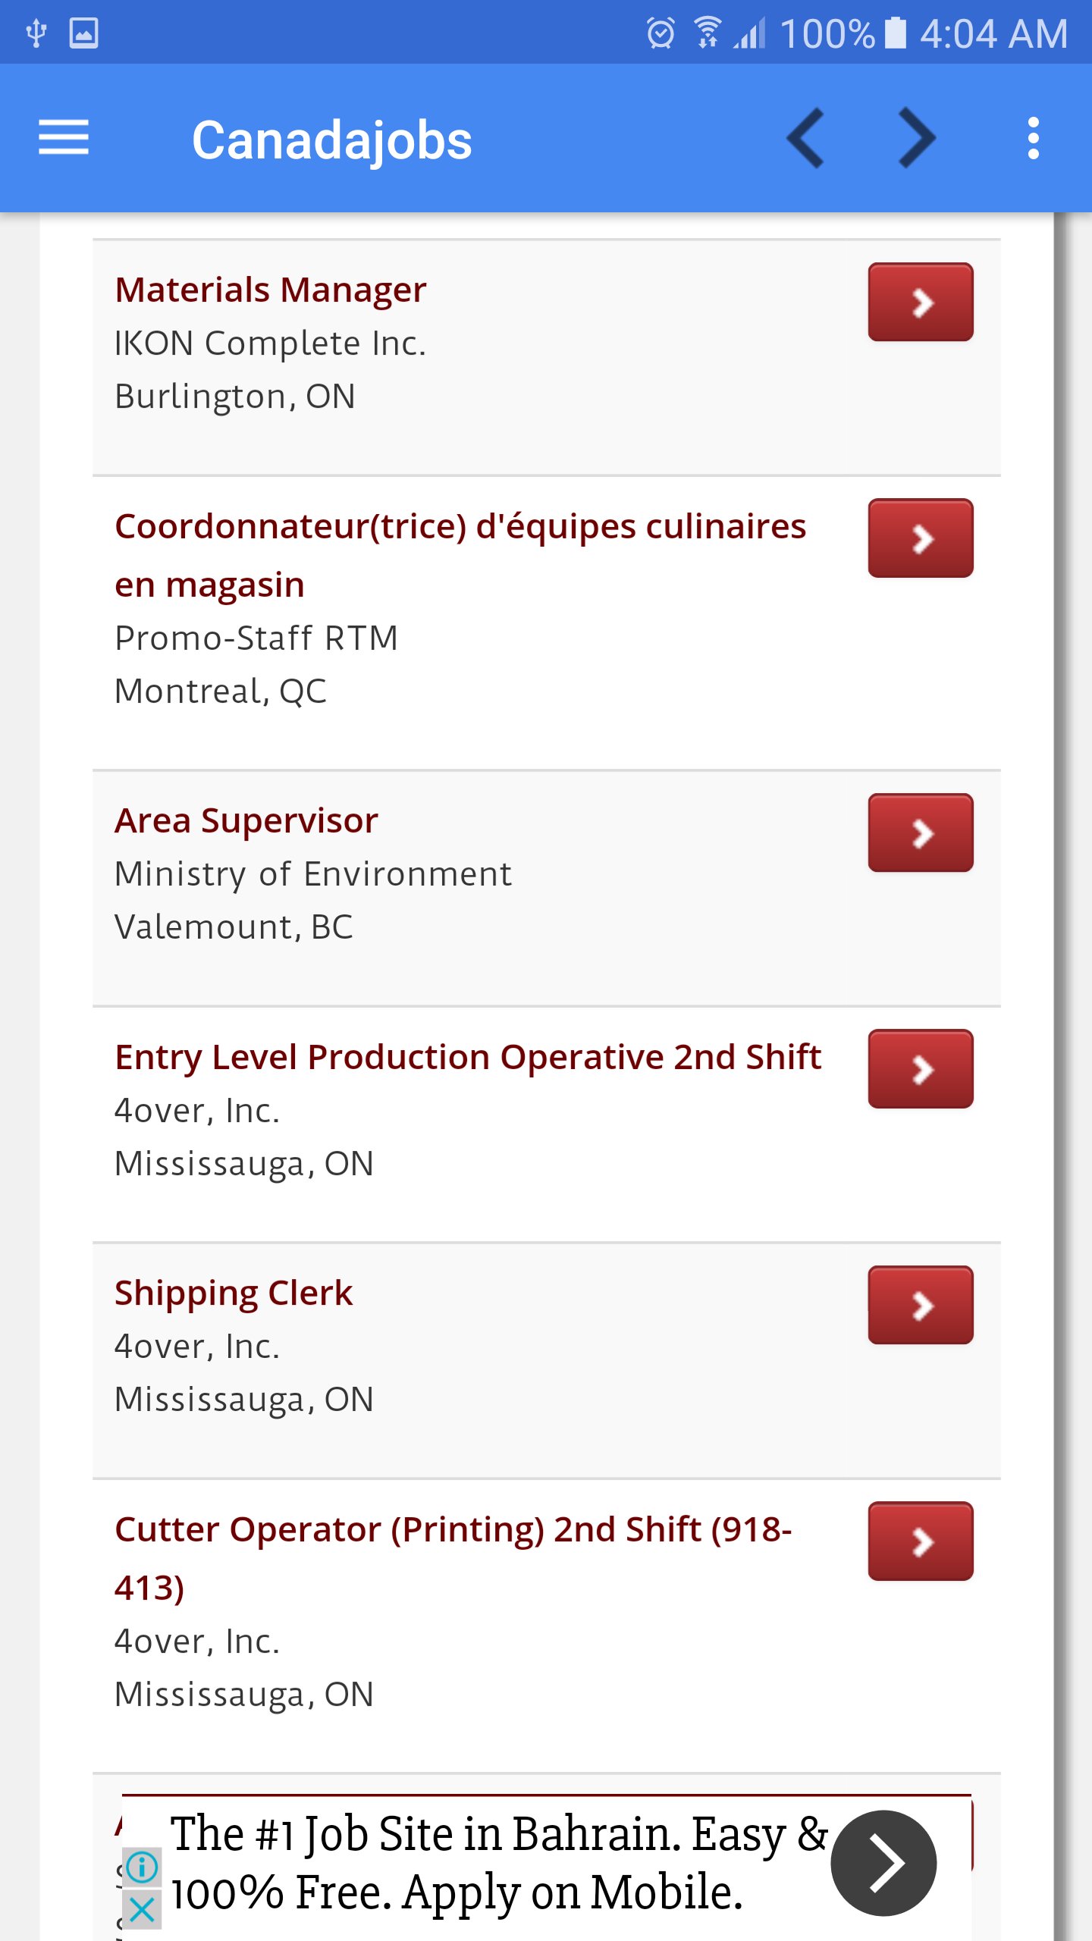
Task: Tap the ad info icon
Action: click(142, 1867)
